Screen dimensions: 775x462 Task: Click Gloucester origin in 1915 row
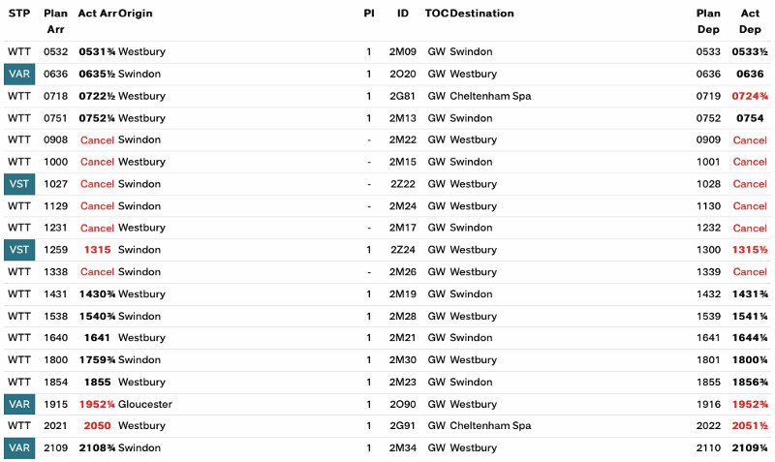[x=144, y=404]
